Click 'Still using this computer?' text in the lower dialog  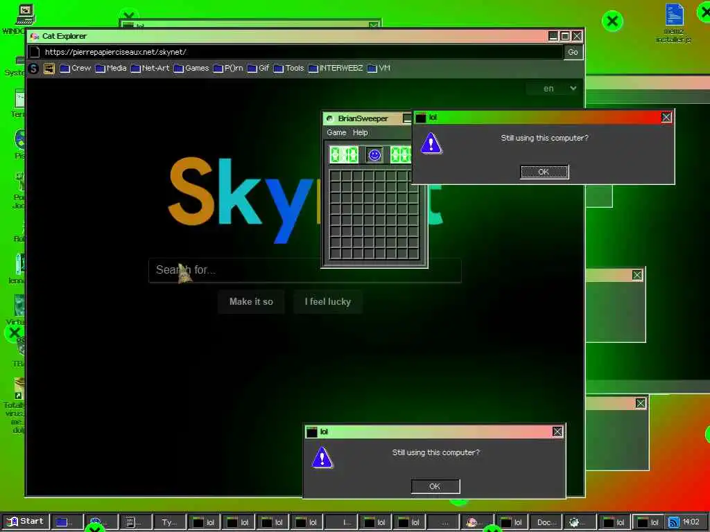[435, 452]
